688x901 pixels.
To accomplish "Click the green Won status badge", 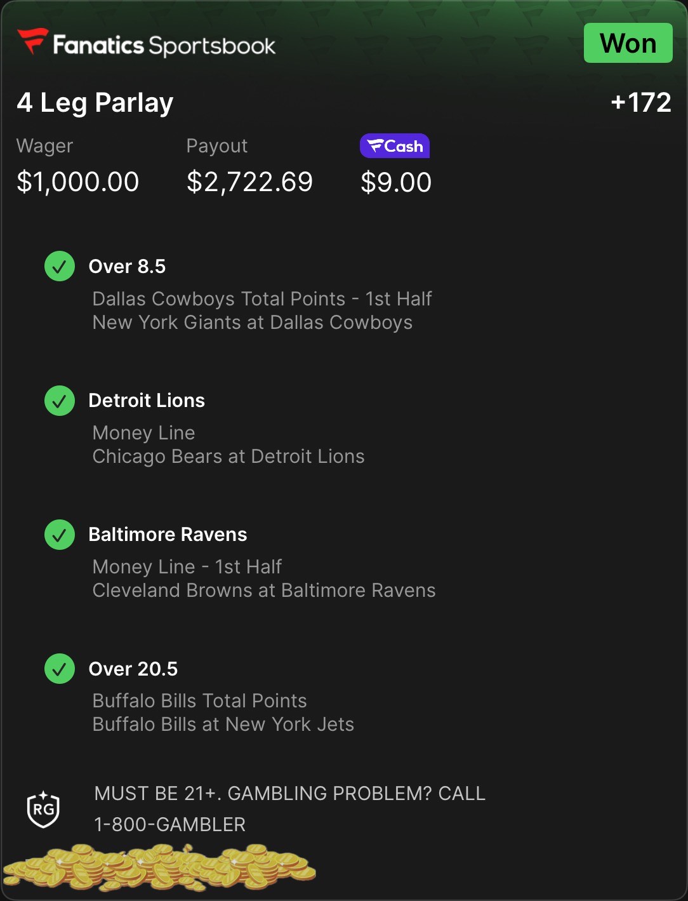I will 628,43.
